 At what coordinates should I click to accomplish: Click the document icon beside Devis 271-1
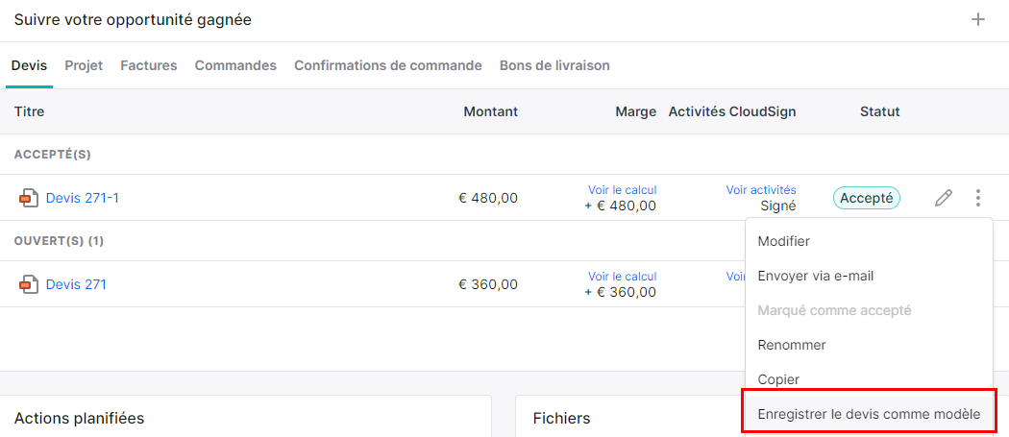click(x=28, y=198)
